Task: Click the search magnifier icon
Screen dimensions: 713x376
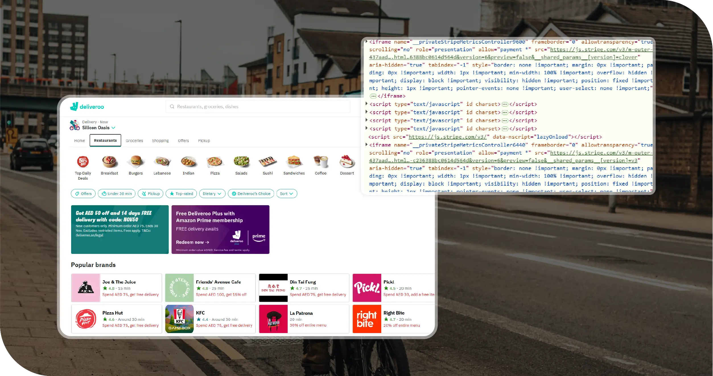Action: (172, 106)
